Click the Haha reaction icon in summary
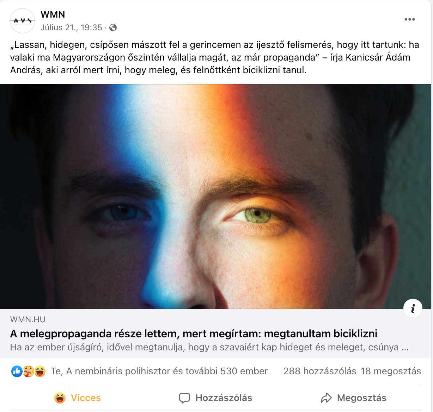The width and height of the screenshot is (433, 412). (40, 371)
